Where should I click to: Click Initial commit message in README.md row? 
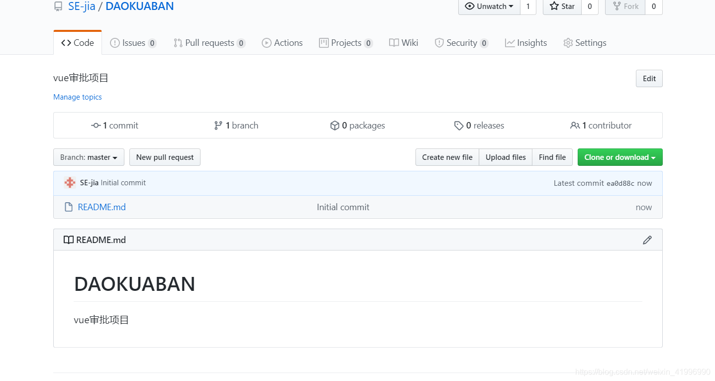tap(343, 207)
